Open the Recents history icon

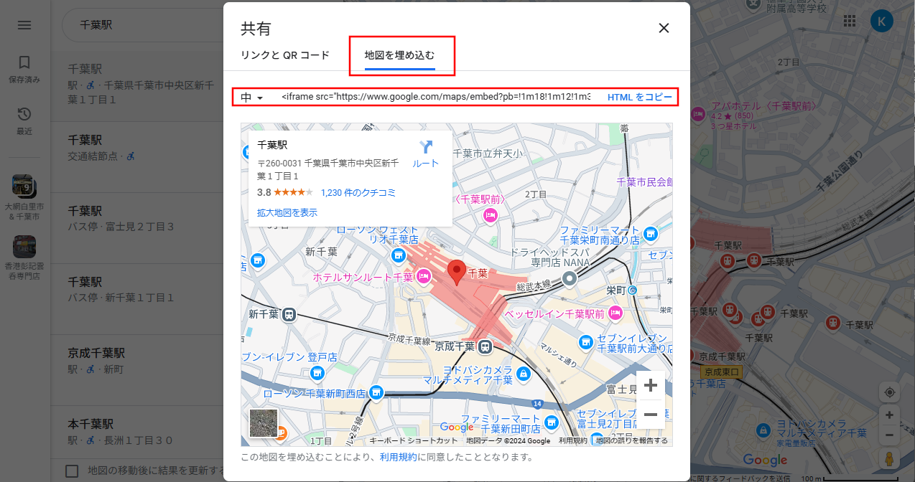24,115
